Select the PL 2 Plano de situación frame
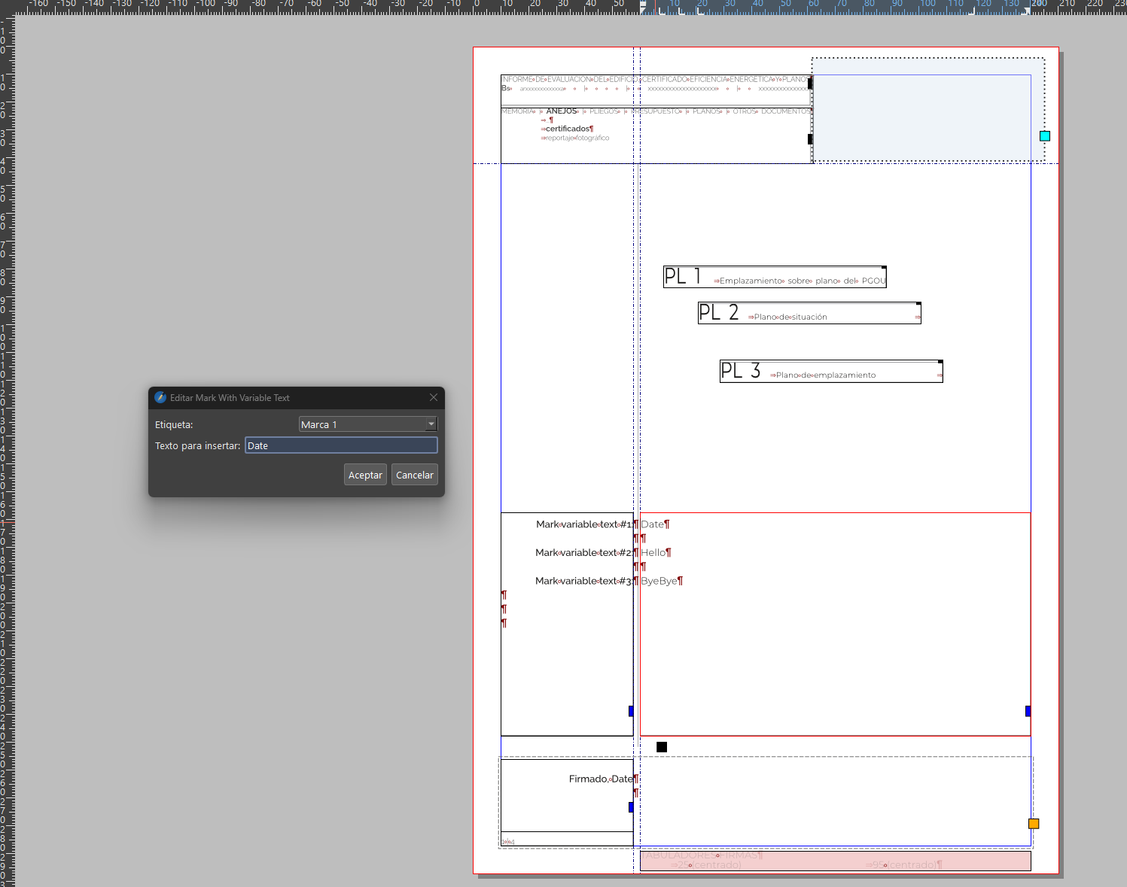1127x887 pixels. pos(809,313)
